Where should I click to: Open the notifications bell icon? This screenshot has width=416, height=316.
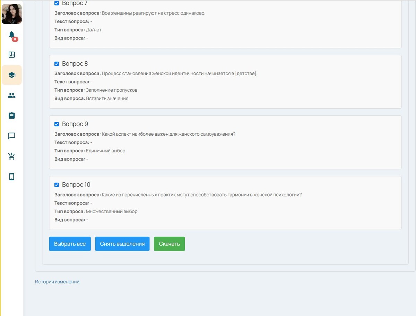point(11,34)
